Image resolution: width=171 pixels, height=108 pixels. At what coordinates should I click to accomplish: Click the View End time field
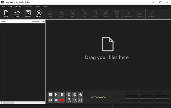[147, 100]
